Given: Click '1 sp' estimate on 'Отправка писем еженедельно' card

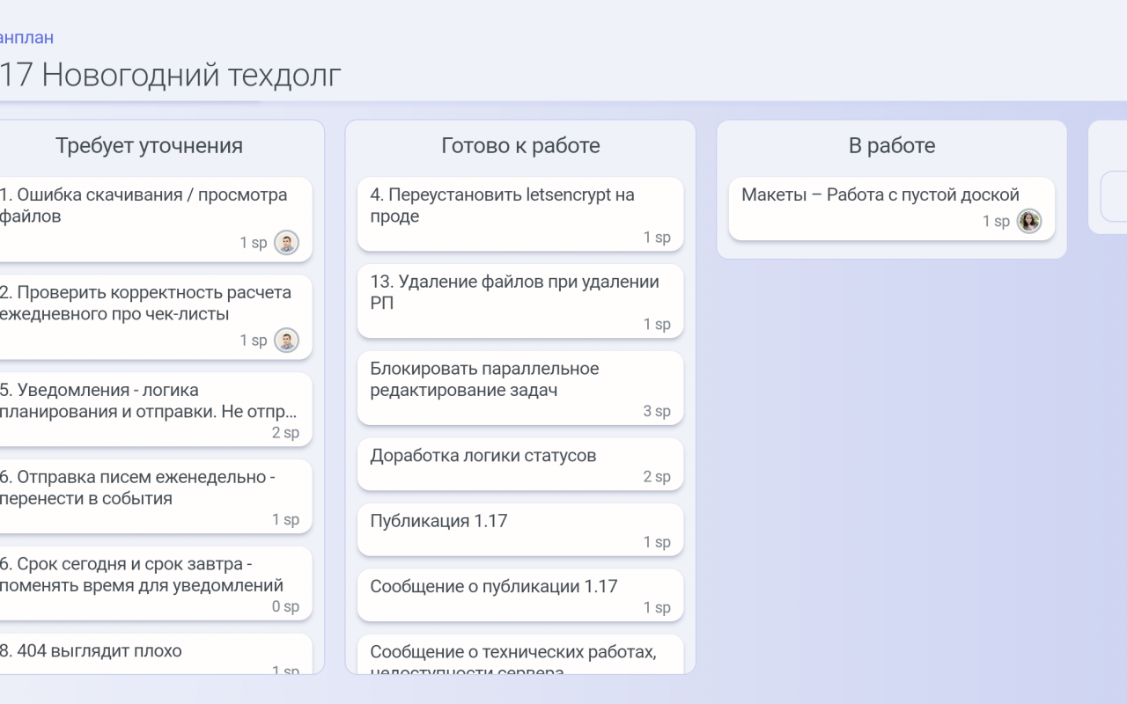Looking at the screenshot, I should click(x=285, y=520).
